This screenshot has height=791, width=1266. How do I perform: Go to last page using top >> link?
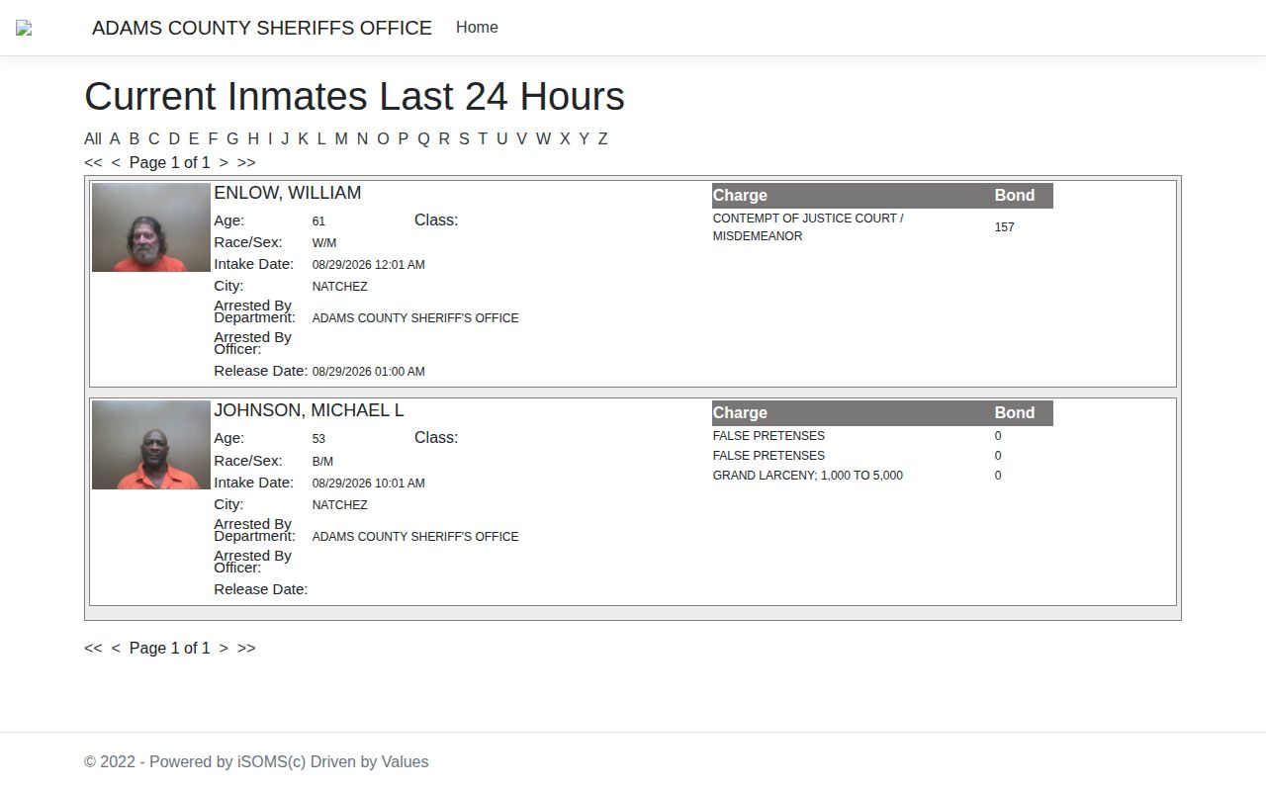246,163
